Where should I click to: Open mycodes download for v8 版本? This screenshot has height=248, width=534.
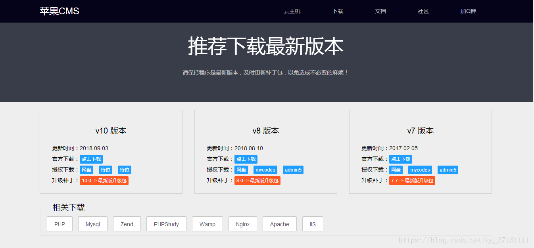click(x=265, y=170)
